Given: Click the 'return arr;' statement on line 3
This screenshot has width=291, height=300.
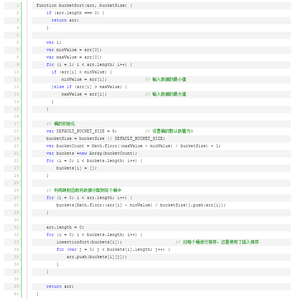Looking at the screenshot, I should 65,20.
